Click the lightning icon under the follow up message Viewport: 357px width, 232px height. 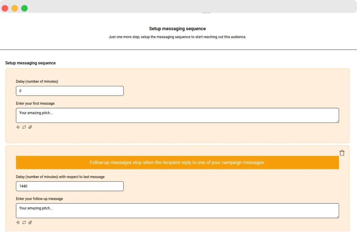point(18,222)
